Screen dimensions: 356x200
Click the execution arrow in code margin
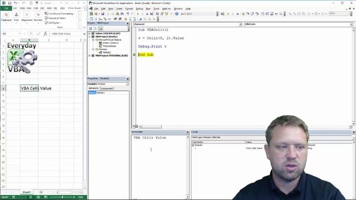134,55
